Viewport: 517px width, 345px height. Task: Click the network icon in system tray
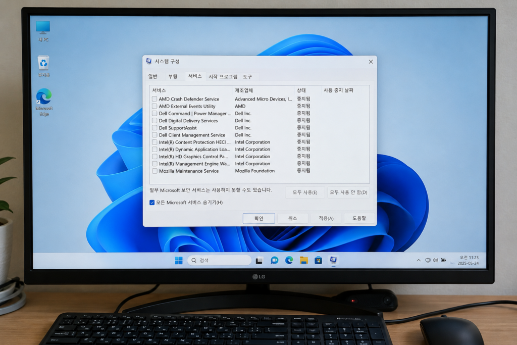[428, 260]
